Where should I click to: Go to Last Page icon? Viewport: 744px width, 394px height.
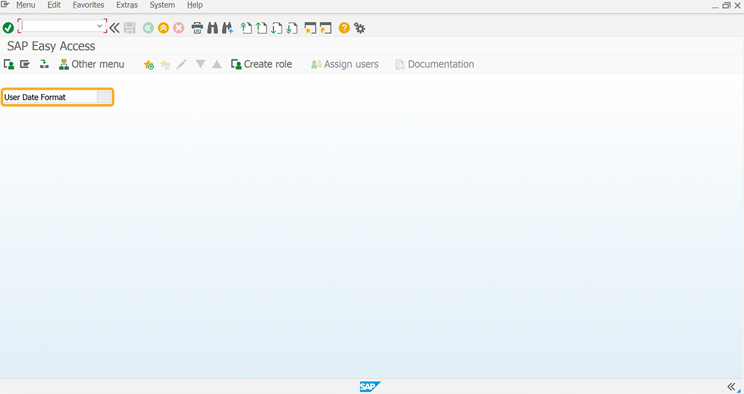[292, 28]
